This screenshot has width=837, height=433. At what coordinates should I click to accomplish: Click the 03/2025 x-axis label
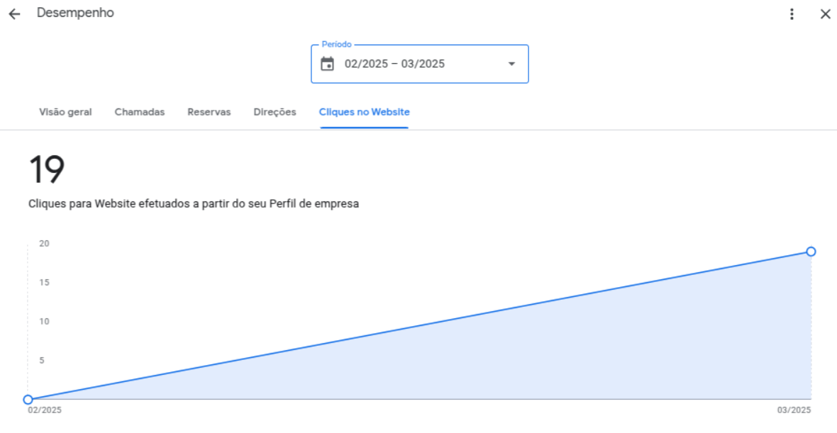point(794,410)
